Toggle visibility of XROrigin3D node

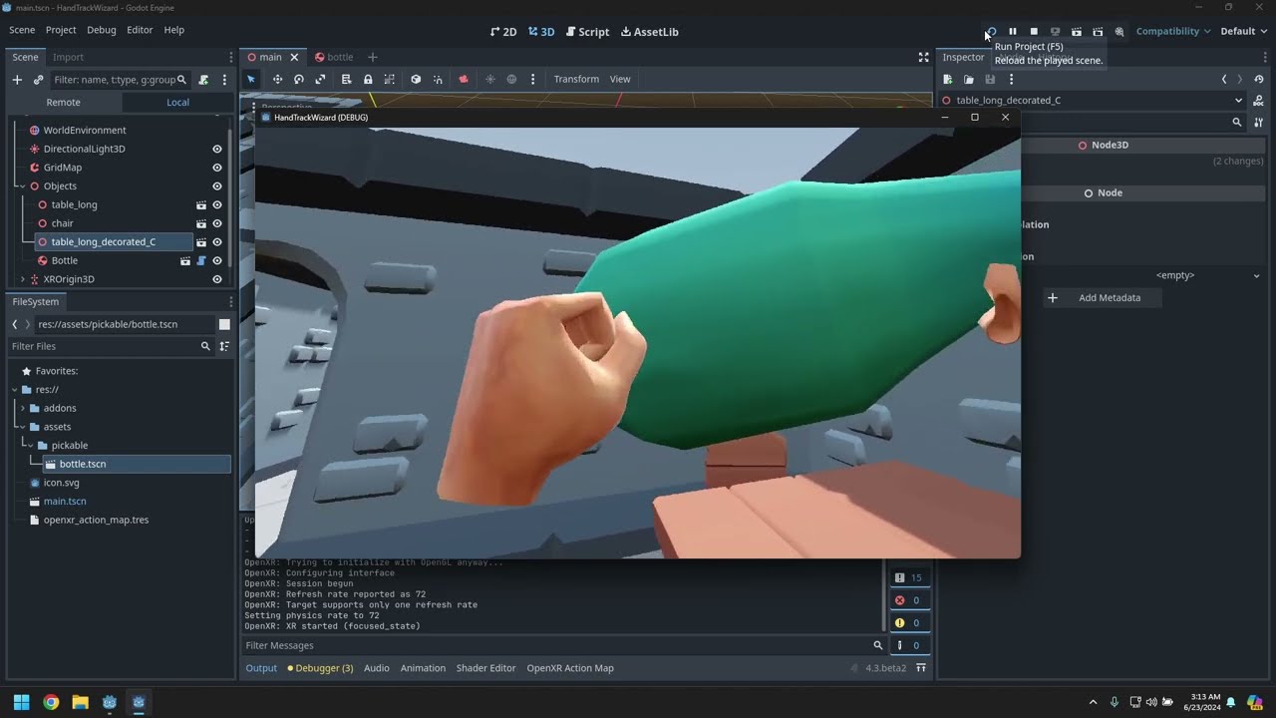pos(217,279)
